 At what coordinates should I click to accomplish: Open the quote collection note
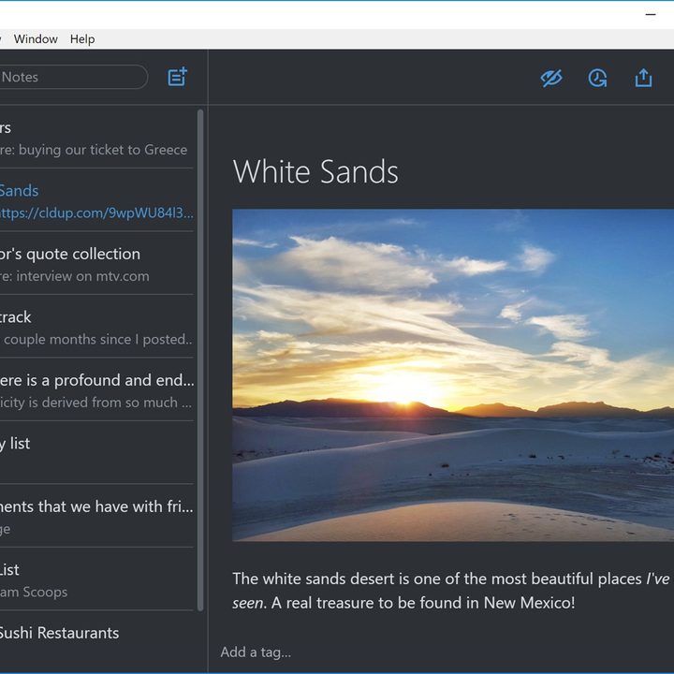coord(96,263)
